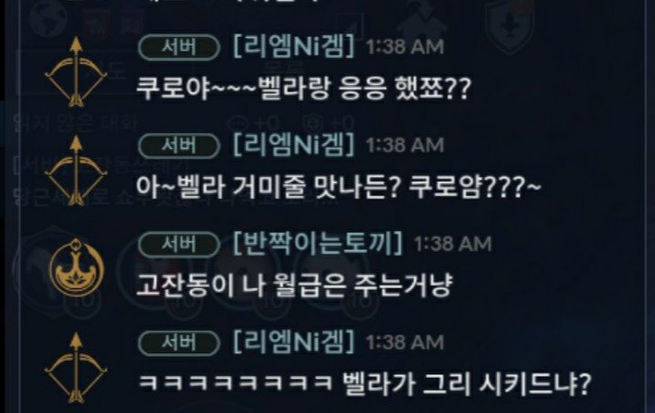
Task: Select the [반짝이는토끼] username
Action: 318,243
